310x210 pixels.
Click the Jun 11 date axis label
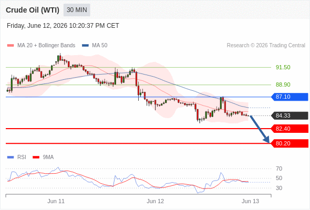(56, 201)
